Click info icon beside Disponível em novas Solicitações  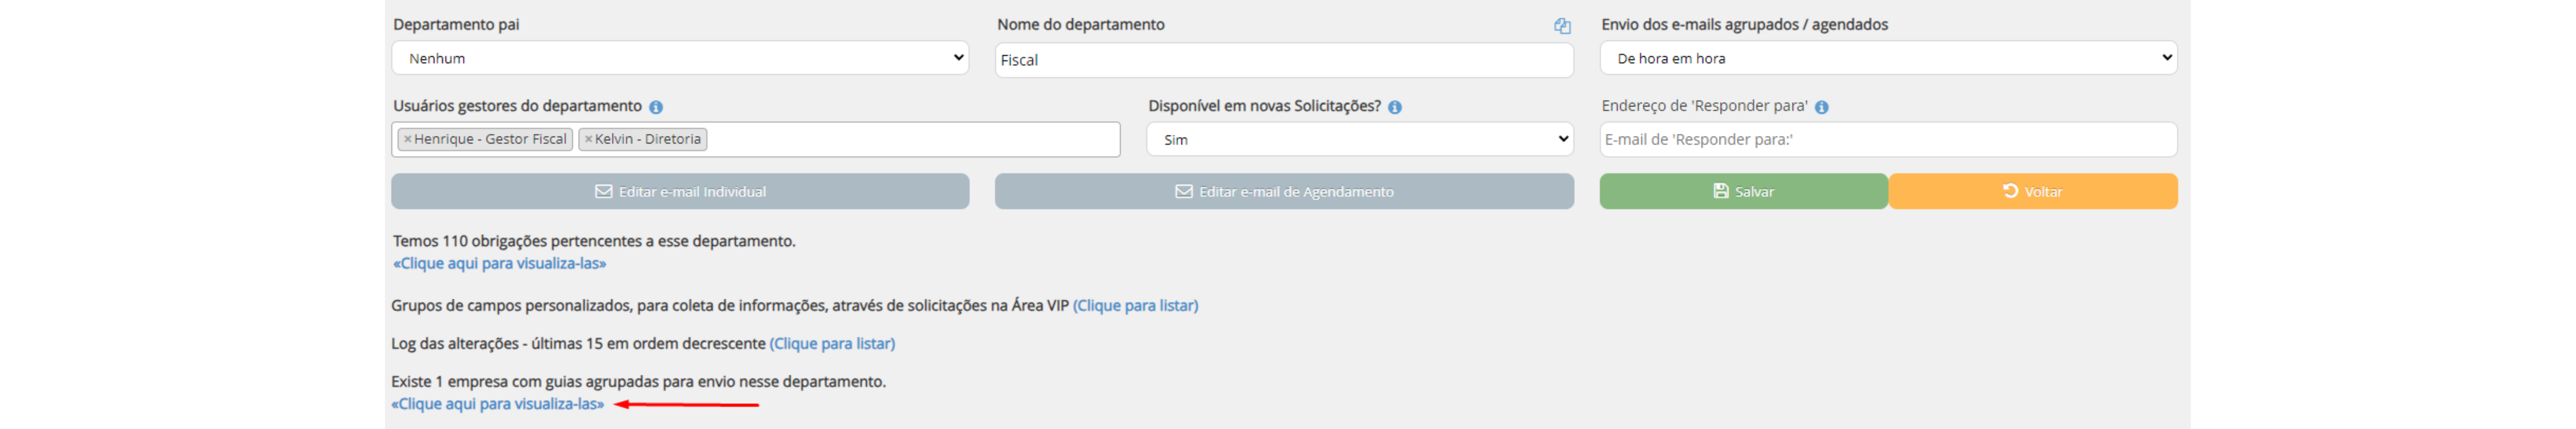pyautogui.click(x=1395, y=107)
